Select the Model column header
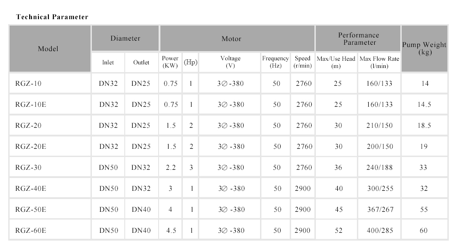Screen dimensions: 457x252 (x=48, y=48)
